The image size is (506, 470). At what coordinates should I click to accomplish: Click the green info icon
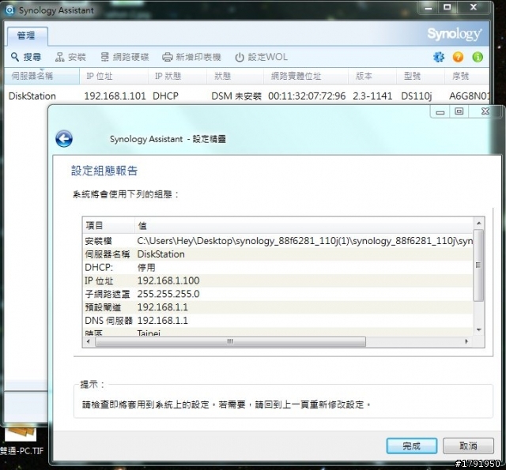[478, 57]
